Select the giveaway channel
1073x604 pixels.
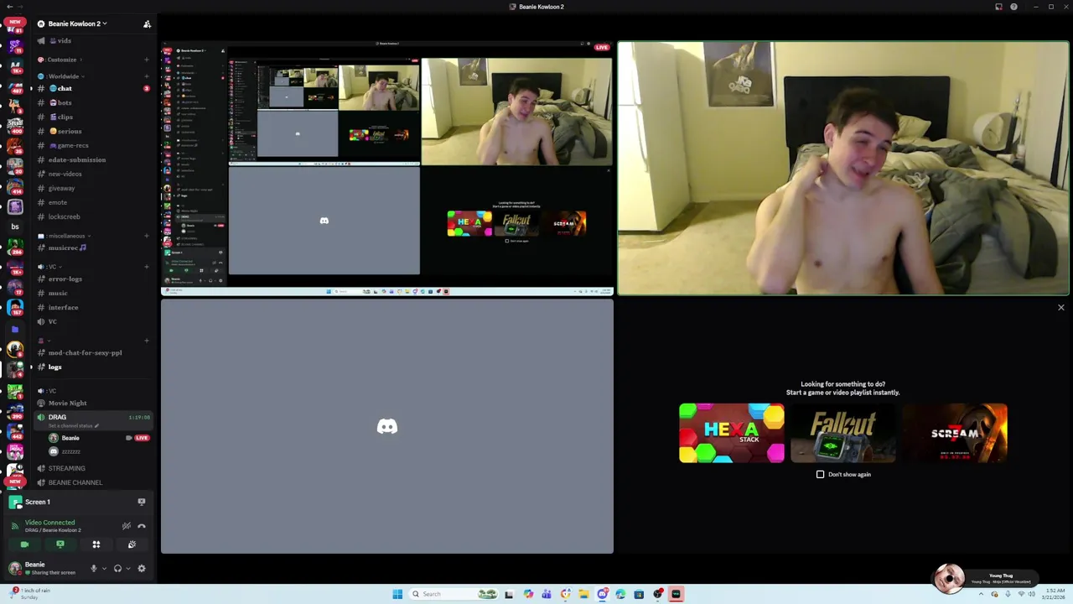(92, 188)
